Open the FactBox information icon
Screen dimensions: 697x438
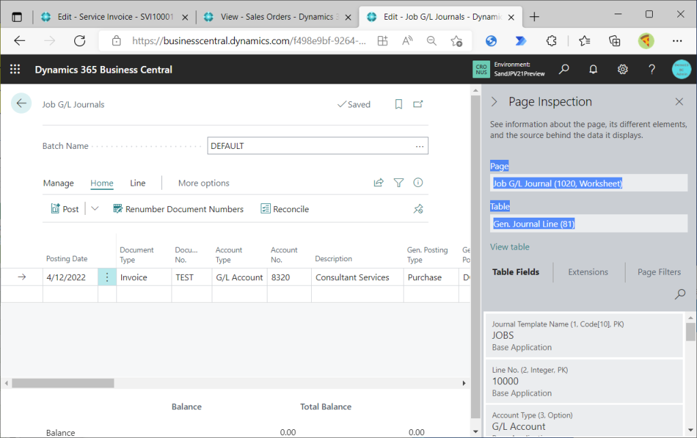(418, 182)
